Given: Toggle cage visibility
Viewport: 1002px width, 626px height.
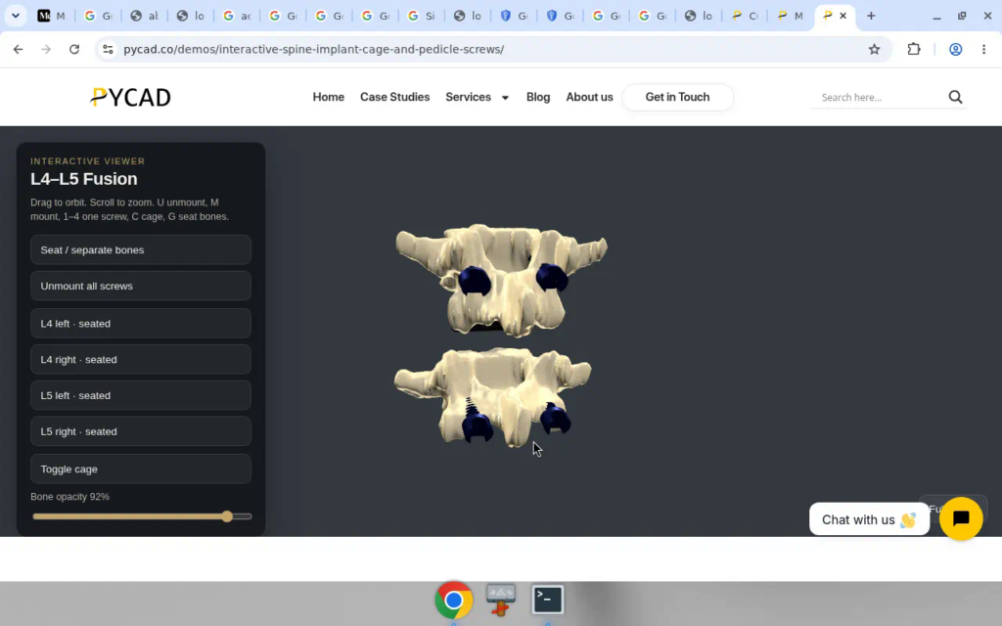Looking at the screenshot, I should pyautogui.click(x=141, y=469).
